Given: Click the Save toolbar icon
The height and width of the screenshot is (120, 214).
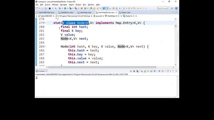Looking at the screenshot, I should tap(42, 8).
